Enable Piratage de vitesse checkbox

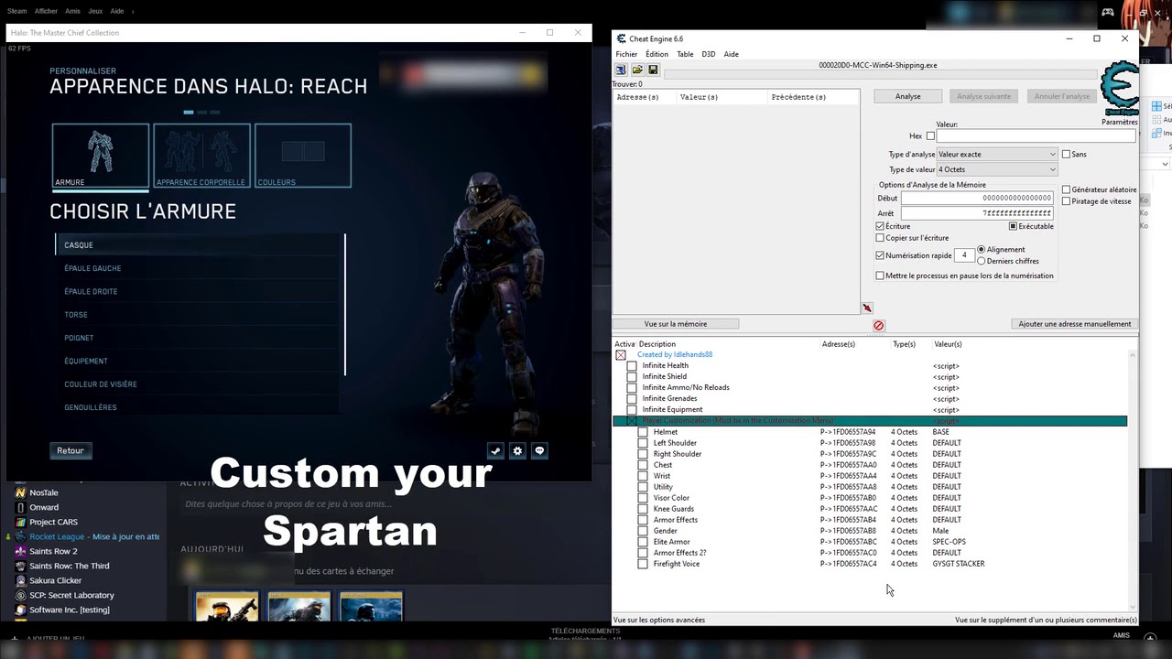pos(1066,201)
